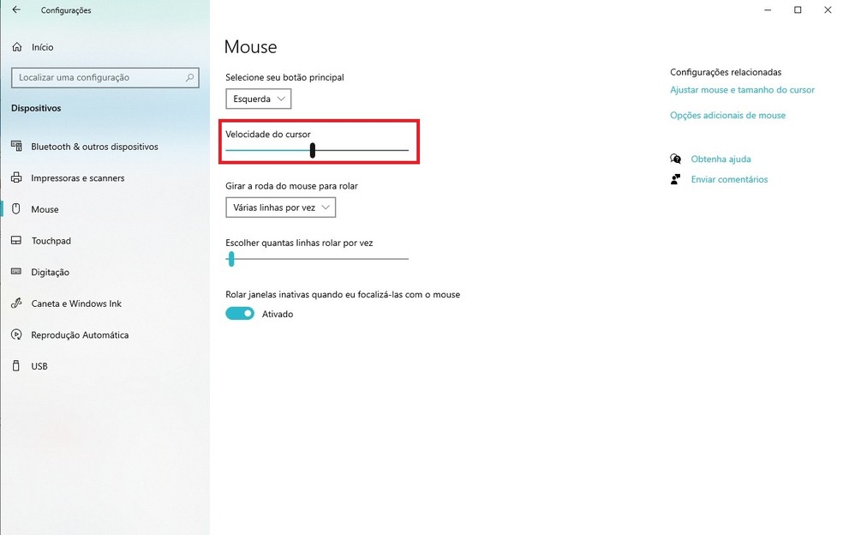843x535 pixels.
Task: Click the Velocidade do cursor slider handle
Action: [x=313, y=150]
